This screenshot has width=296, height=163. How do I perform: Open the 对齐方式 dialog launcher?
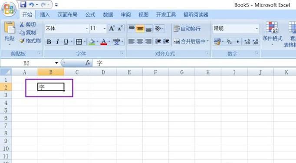click(x=207, y=53)
